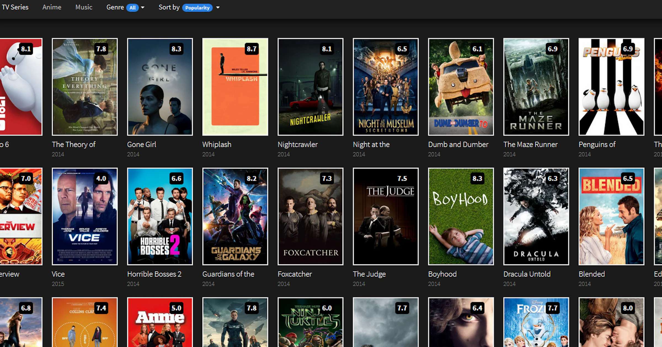Open the Nightcrawler poster
The image size is (662, 347).
[311, 87]
